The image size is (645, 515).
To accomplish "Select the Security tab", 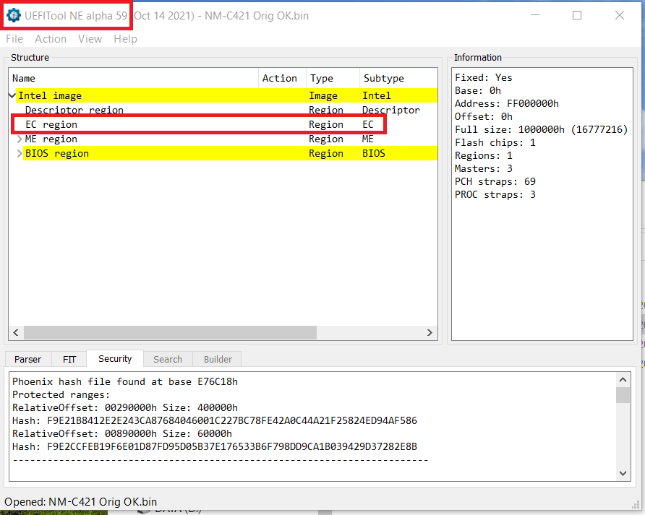I will click(115, 358).
